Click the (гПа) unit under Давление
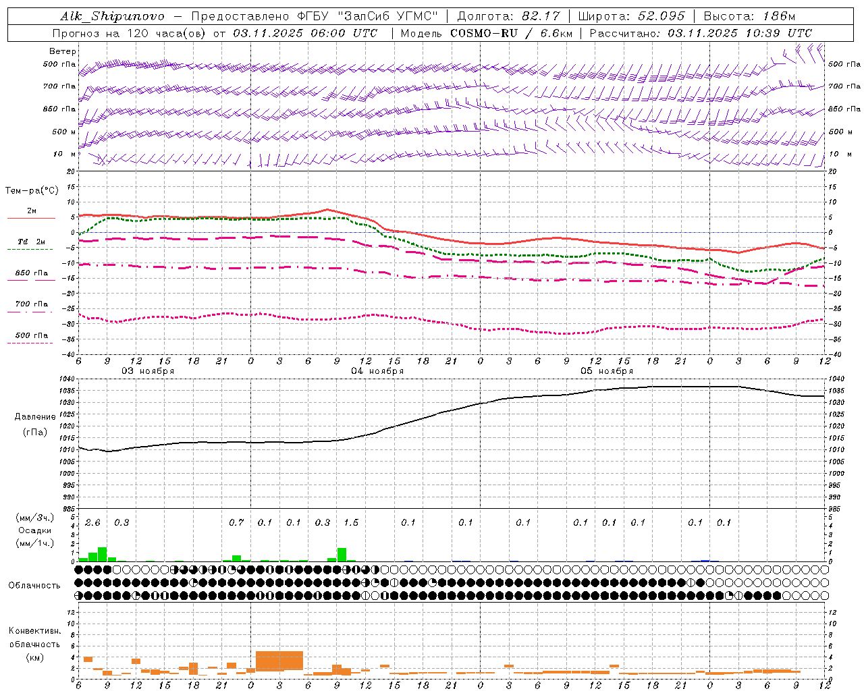Image resolution: width=864 pixels, height=691 pixels. tap(34, 433)
